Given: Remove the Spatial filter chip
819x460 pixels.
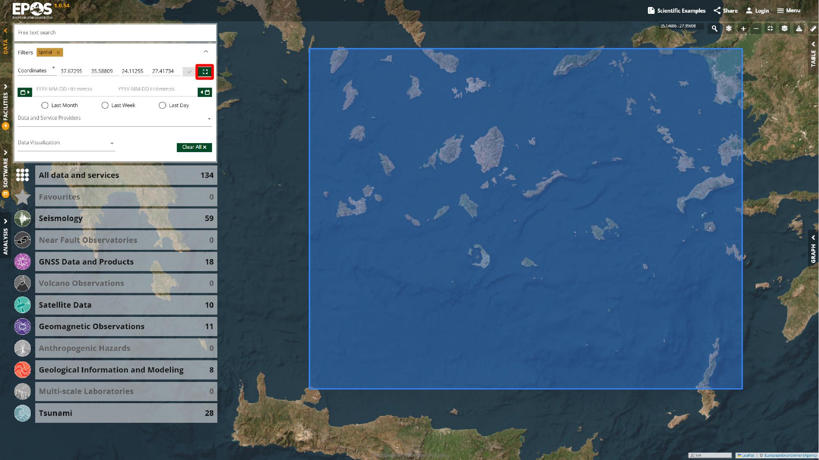Looking at the screenshot, I should tap(59, 52).
